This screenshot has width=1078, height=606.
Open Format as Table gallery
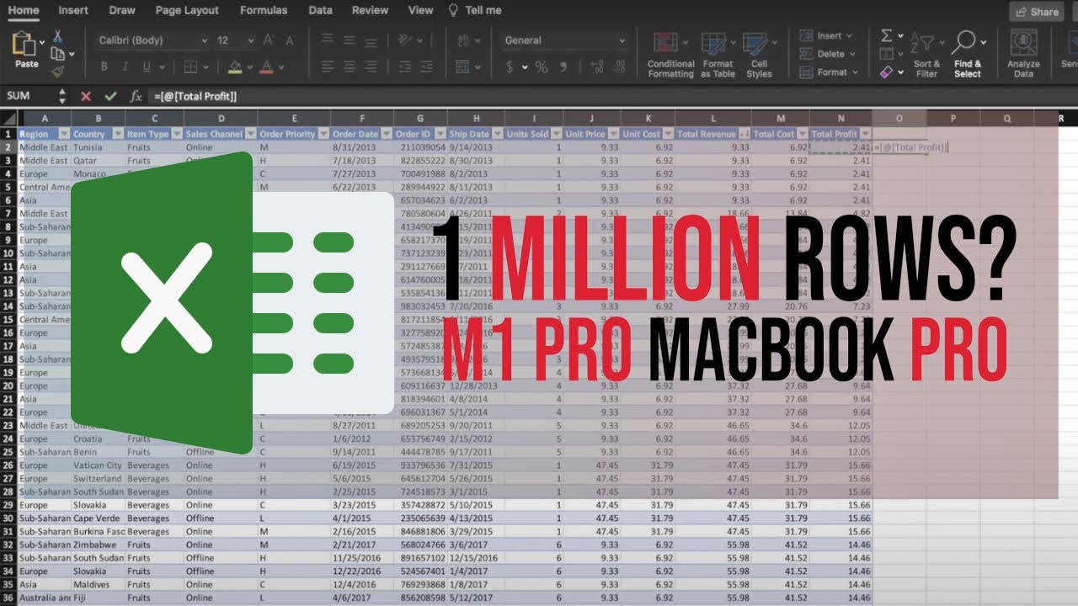pos(718,56)
